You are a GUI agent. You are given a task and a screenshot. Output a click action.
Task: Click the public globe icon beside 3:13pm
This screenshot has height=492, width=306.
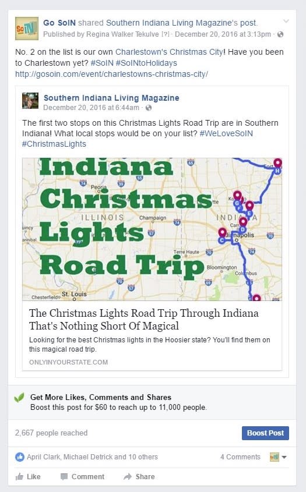280,34
